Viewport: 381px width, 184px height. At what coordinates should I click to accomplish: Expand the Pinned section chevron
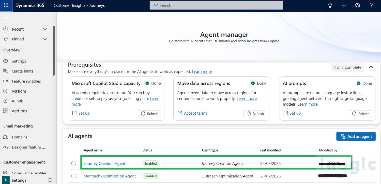coord(45,39)
